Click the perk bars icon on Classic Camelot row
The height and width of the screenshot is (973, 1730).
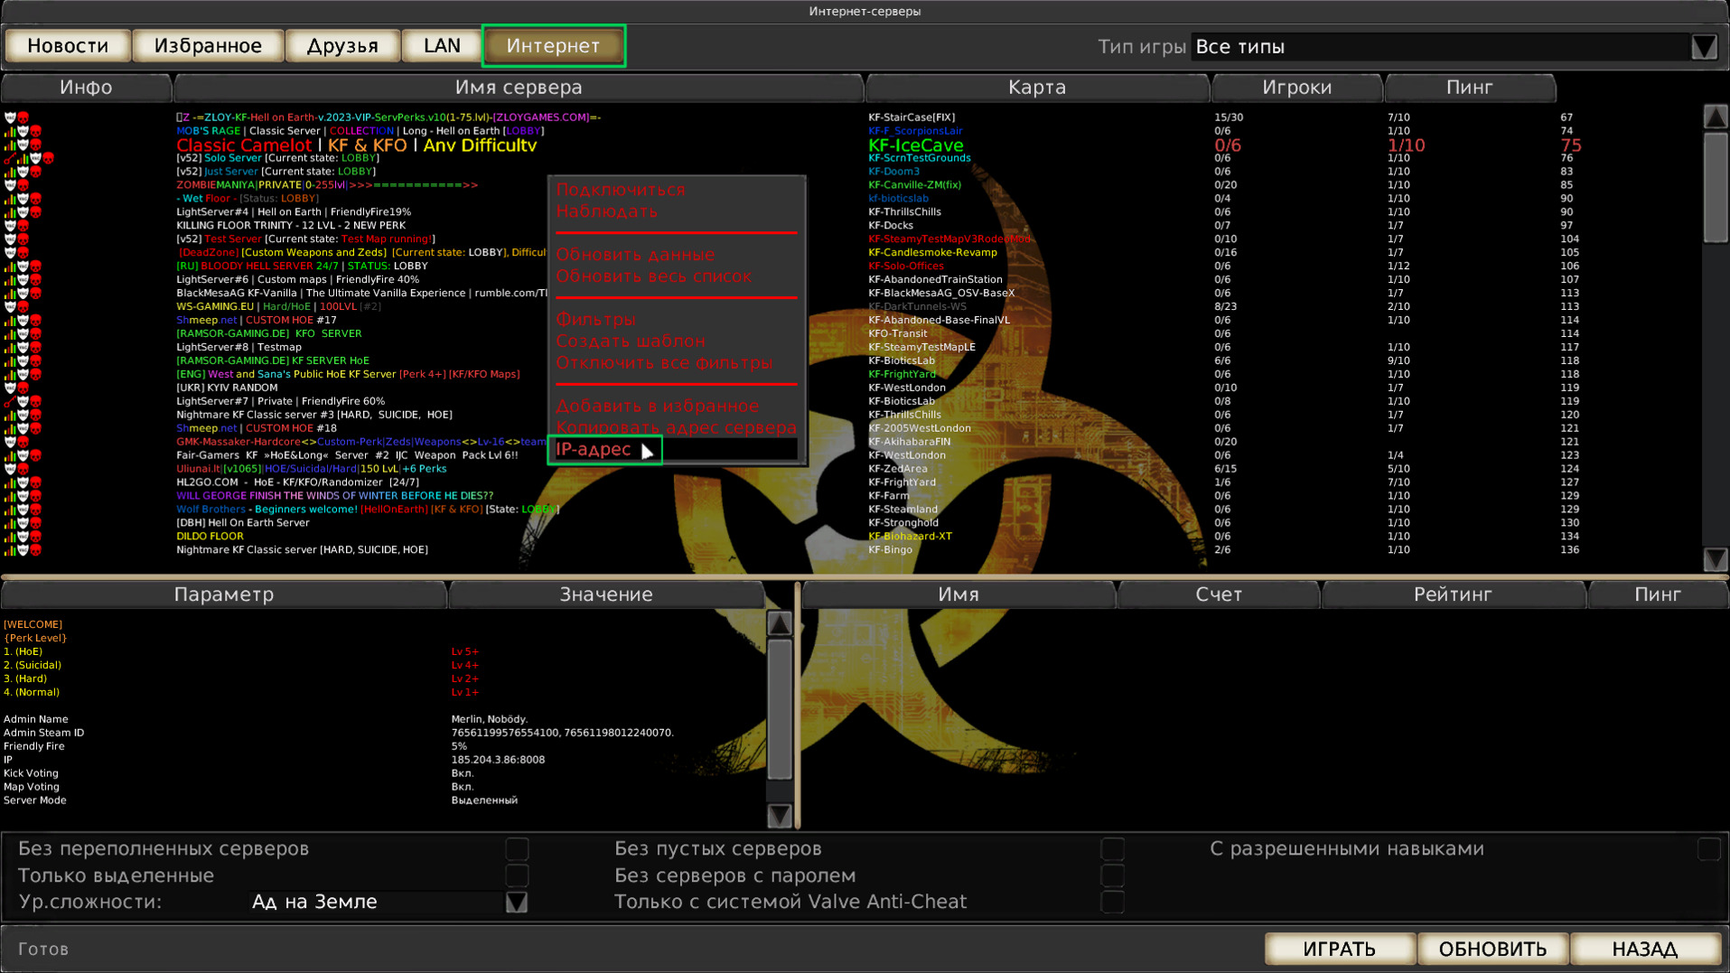point(10,145)
